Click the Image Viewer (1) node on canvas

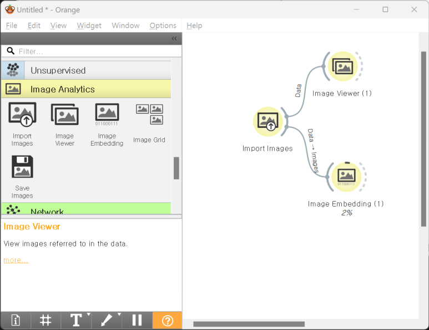coord(342,66)
